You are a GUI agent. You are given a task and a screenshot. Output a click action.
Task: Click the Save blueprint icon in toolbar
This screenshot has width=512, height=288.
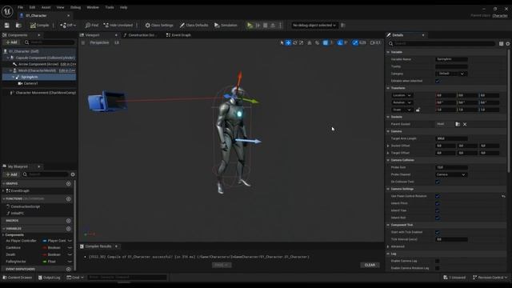pos(7,25)
